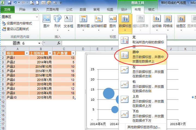
Task: Switch to the 设计 Design chart tab
Action: 124,9
